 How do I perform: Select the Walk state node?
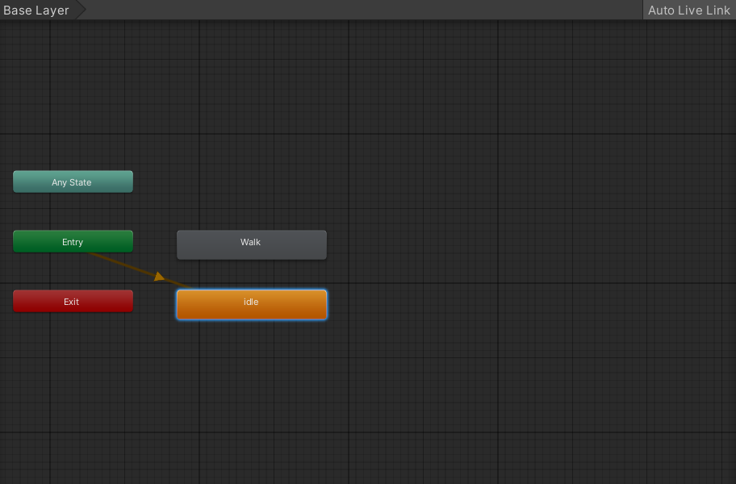[252, 244]
